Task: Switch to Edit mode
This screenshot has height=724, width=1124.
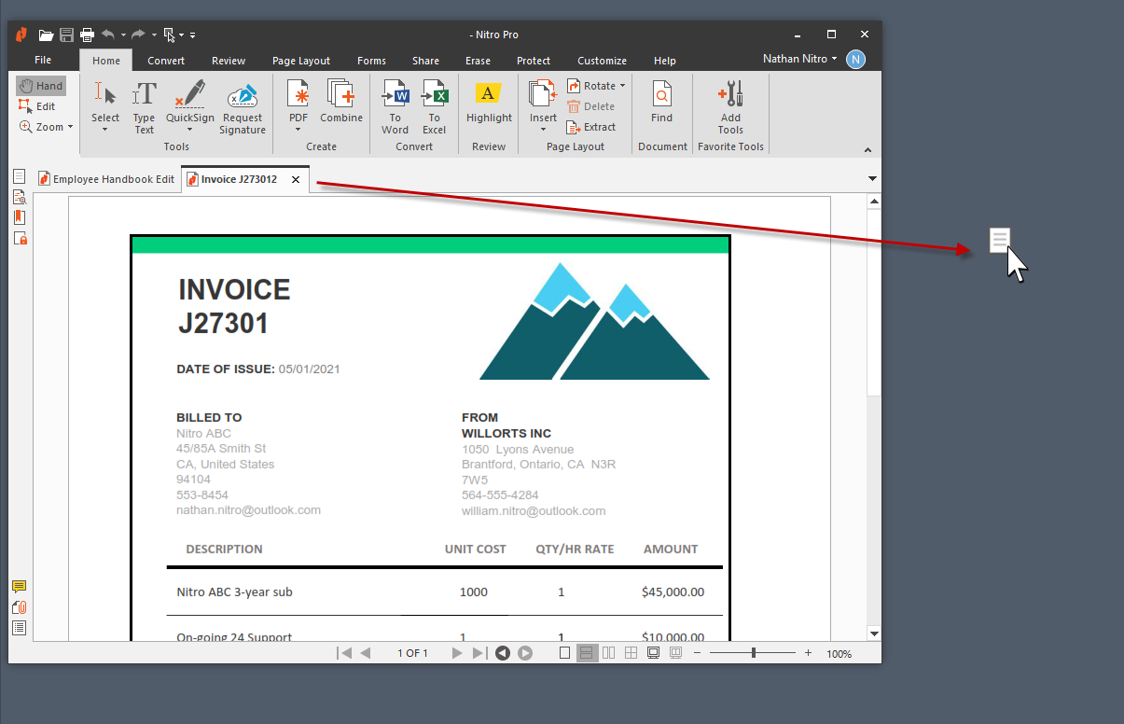Action: [x=37, y=106]
